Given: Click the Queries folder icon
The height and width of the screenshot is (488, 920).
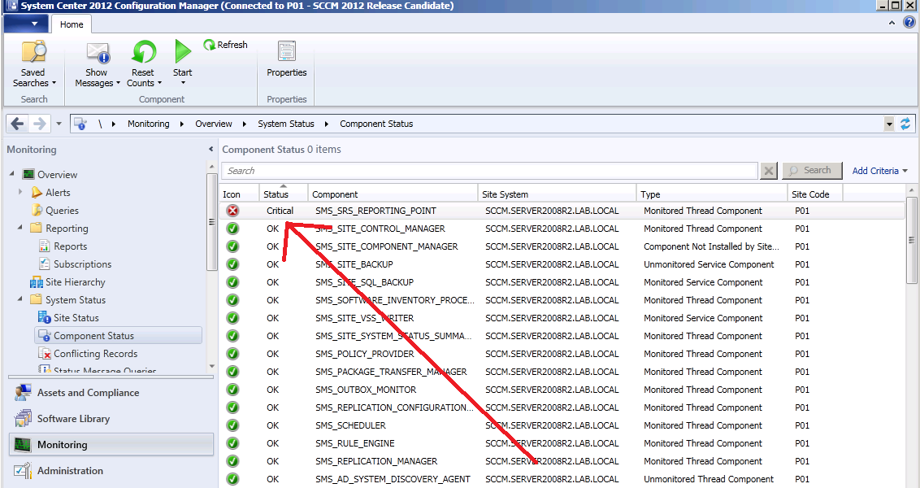Looking at the screenshot, I should tap(37, 210).
